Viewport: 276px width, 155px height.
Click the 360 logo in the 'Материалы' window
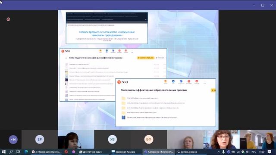click(122, 82)
